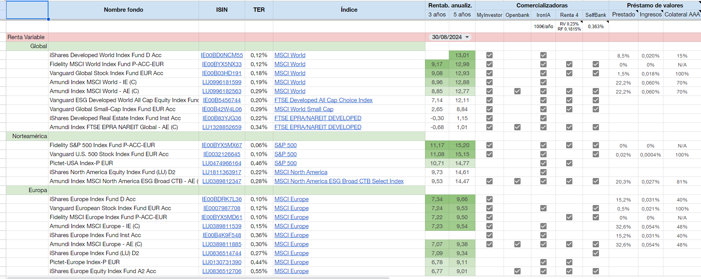Toggle SelfBank checkbox for Vanguard Global Stock Index Fund
701x279 pixels.
coord(596,73)
